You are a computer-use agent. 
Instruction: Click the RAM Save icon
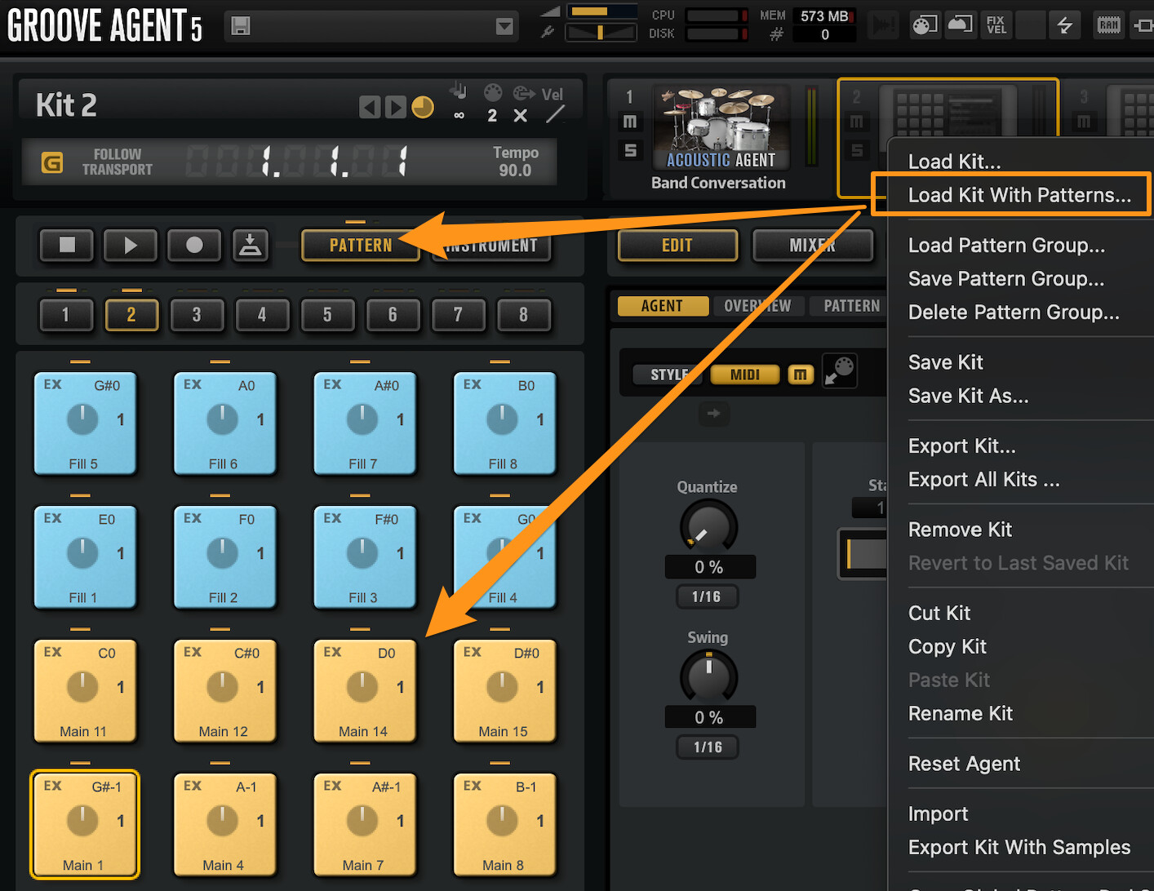click(x=1108, y=24)
